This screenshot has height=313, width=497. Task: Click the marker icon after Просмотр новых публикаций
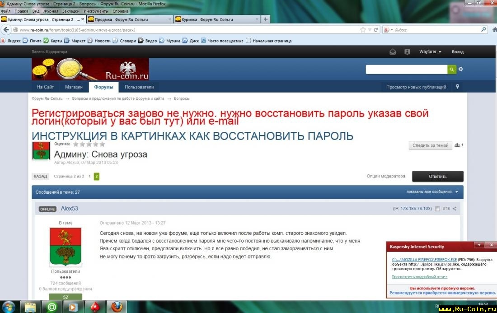tap(457, 86)
